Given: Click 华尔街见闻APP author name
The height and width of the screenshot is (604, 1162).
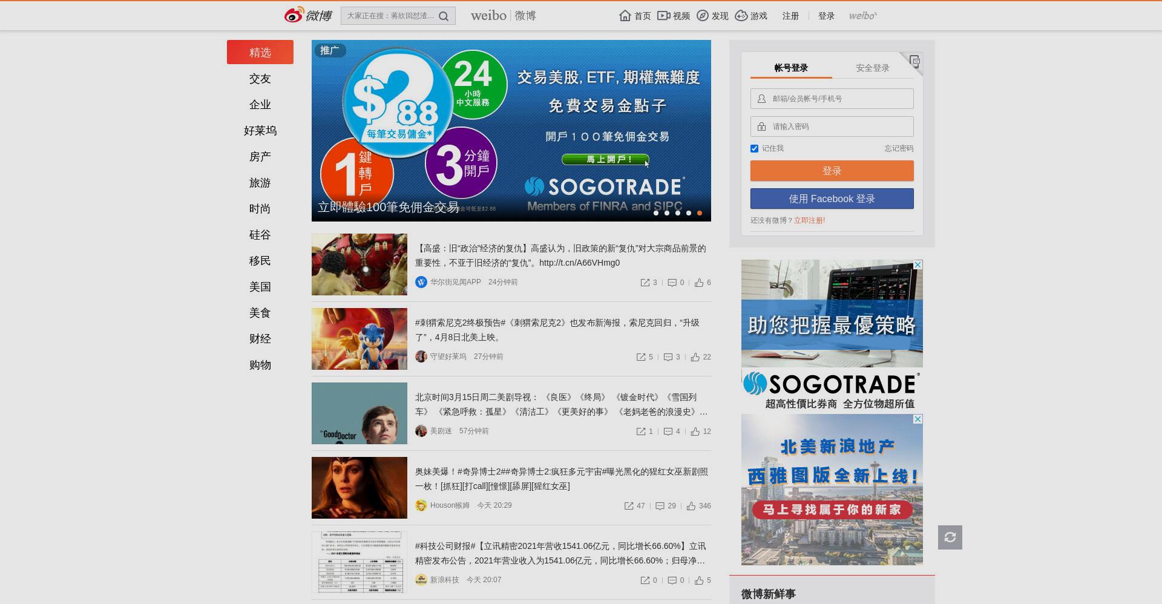Looking at the screenshot, I should 456,282.
